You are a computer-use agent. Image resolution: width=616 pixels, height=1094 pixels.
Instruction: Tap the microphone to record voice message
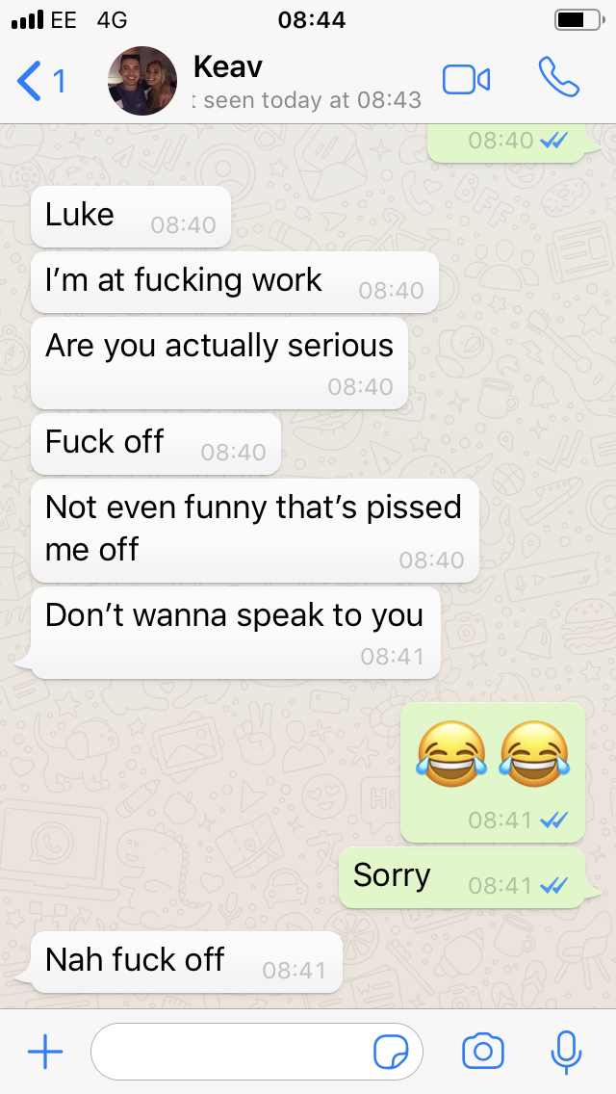566,1053
